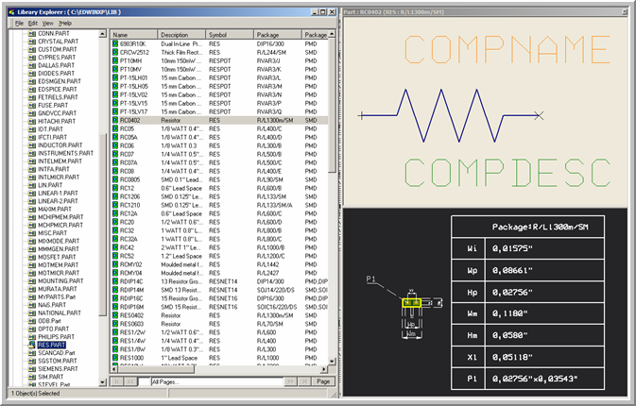Click the OPTO.PART library icon
This screenshot has width=636, height=406.
coord(32,329)
